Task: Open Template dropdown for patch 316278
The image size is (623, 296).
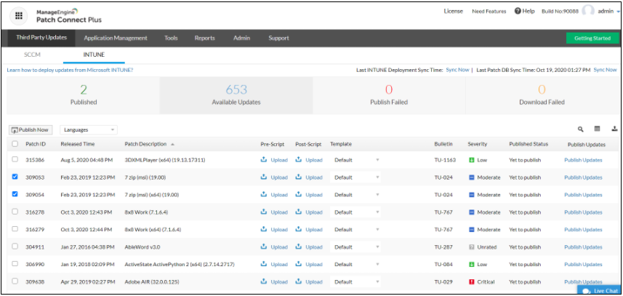Action: (x=355, y=212)
